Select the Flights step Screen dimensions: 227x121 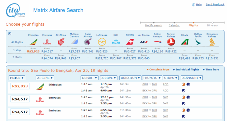click(x=193, y=25)
